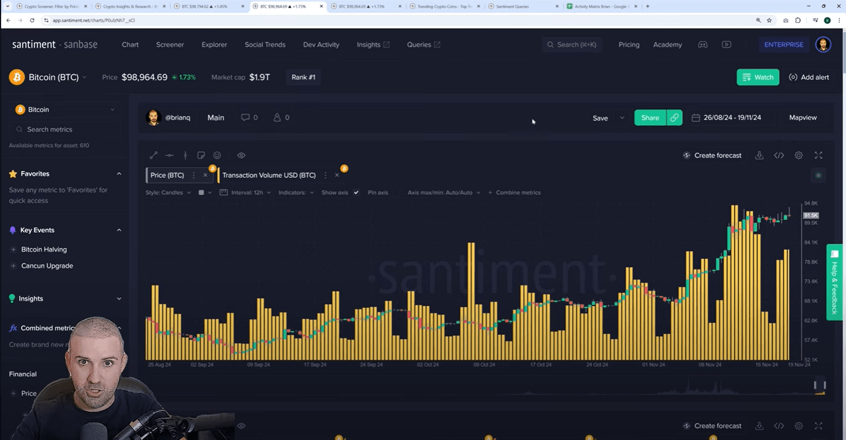This screenshot has width=846, height=440.
Task: Open top chart settings gear
Action: 798,155
